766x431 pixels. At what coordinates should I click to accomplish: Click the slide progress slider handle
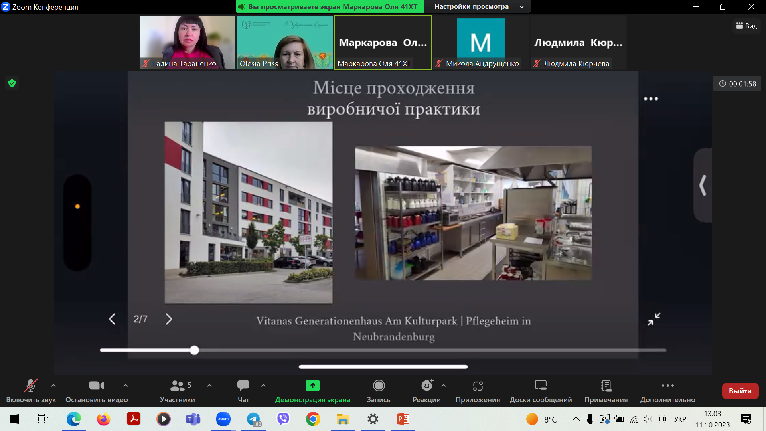(x=194, y=350)
